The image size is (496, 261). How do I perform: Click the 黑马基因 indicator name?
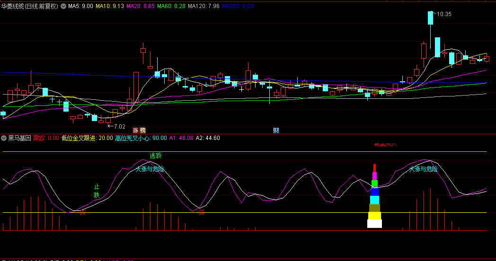click(19, 138)
